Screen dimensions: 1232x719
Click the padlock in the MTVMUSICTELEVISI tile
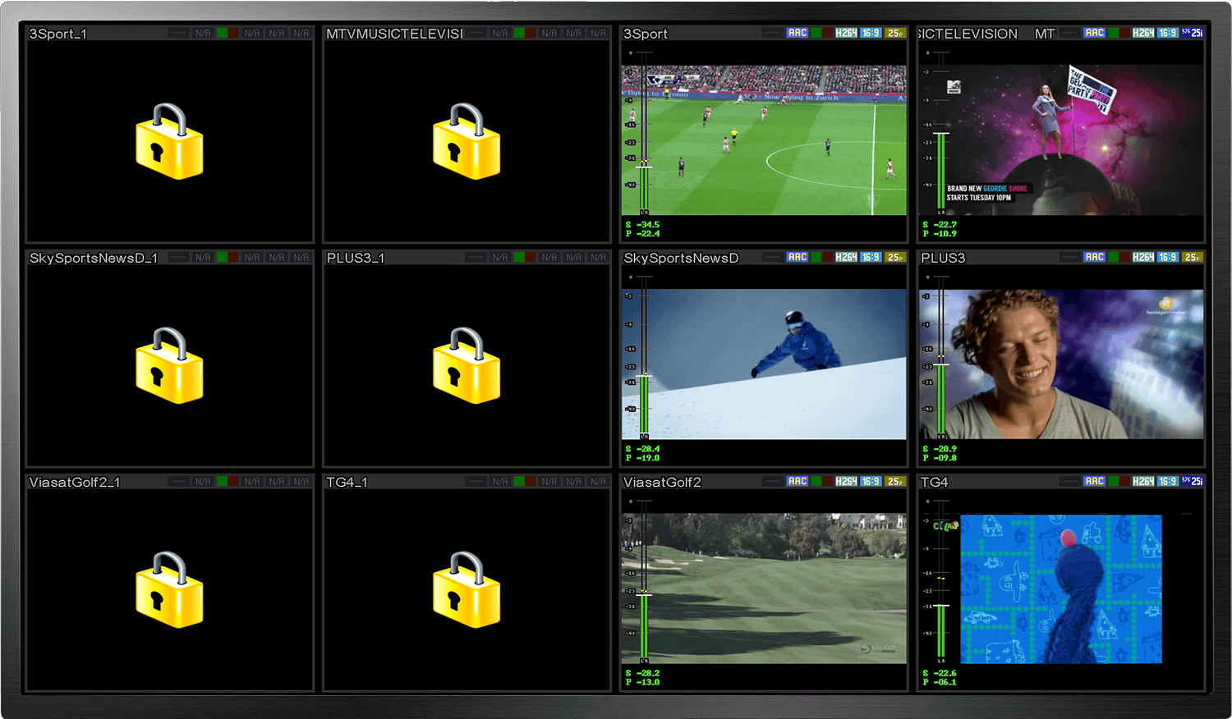coord(467,141)
